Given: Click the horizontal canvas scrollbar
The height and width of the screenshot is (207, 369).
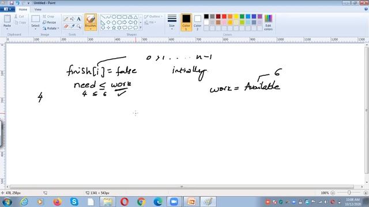Looking at the screenshot, I should [182, 187].
